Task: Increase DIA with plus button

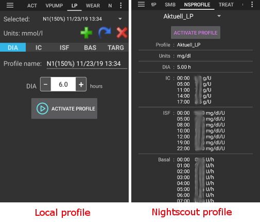Action: (x=81, y=84)
